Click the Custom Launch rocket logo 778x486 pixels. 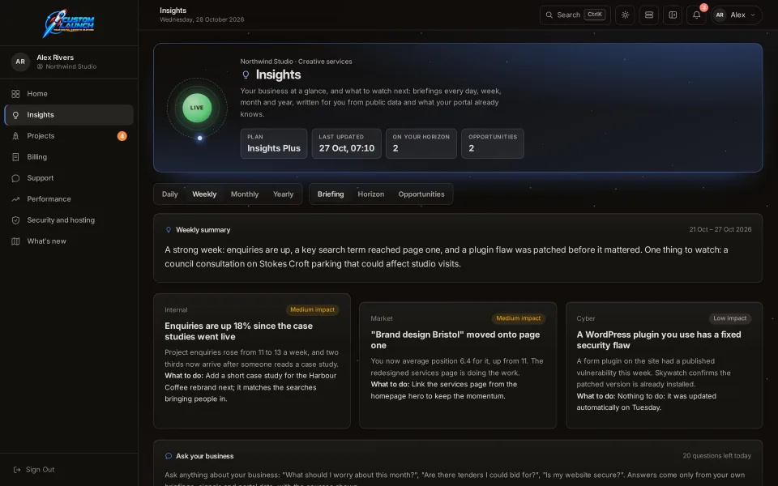click(x=69, y=23)
